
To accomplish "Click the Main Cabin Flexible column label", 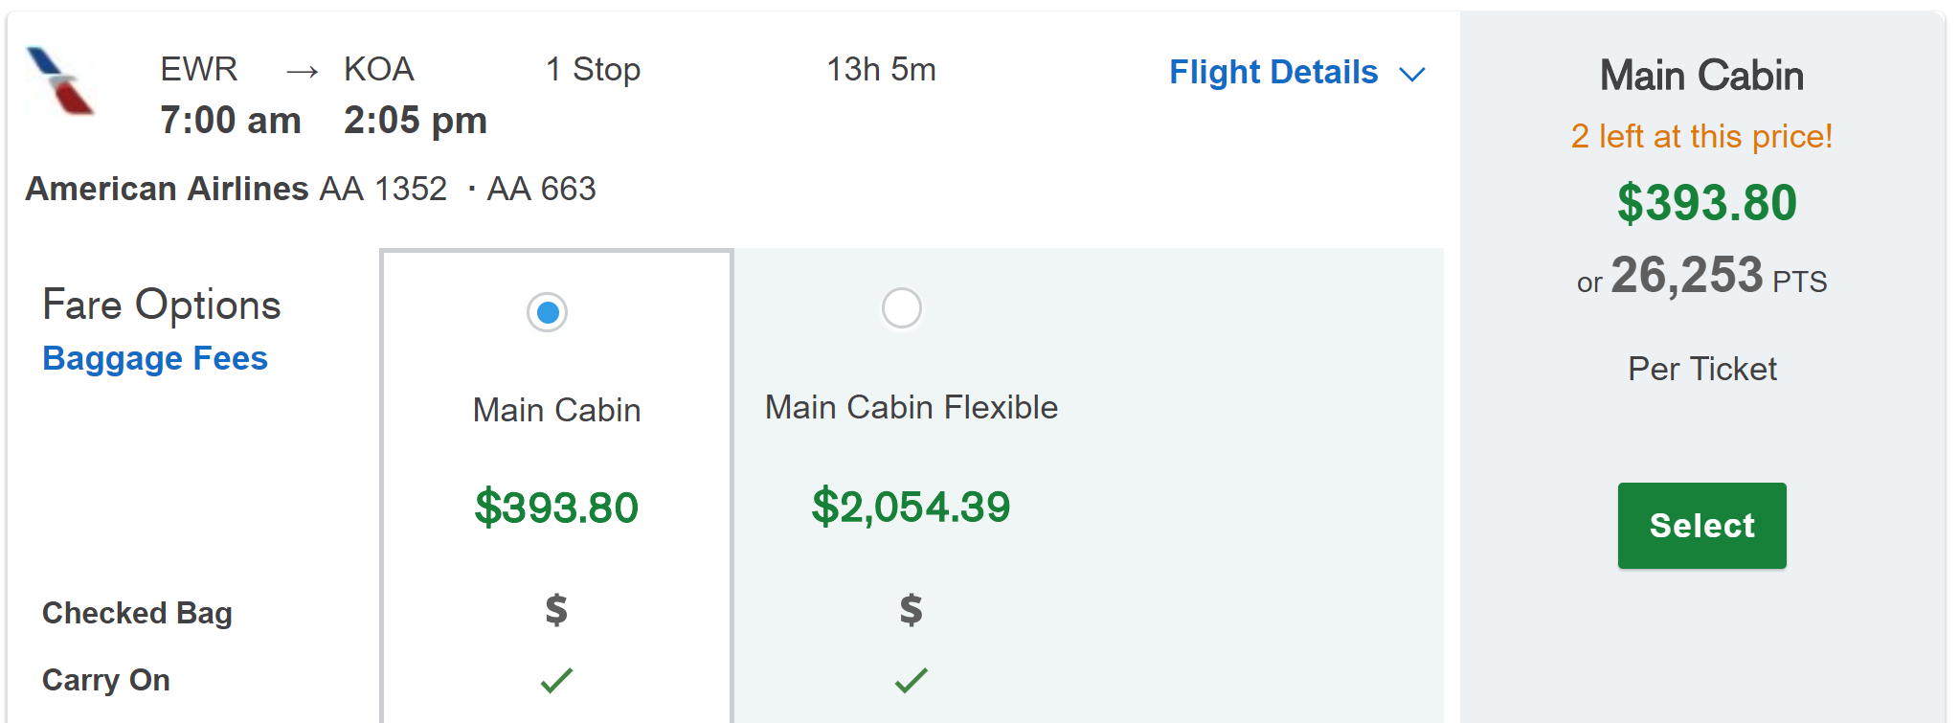I will click(911, 407).
